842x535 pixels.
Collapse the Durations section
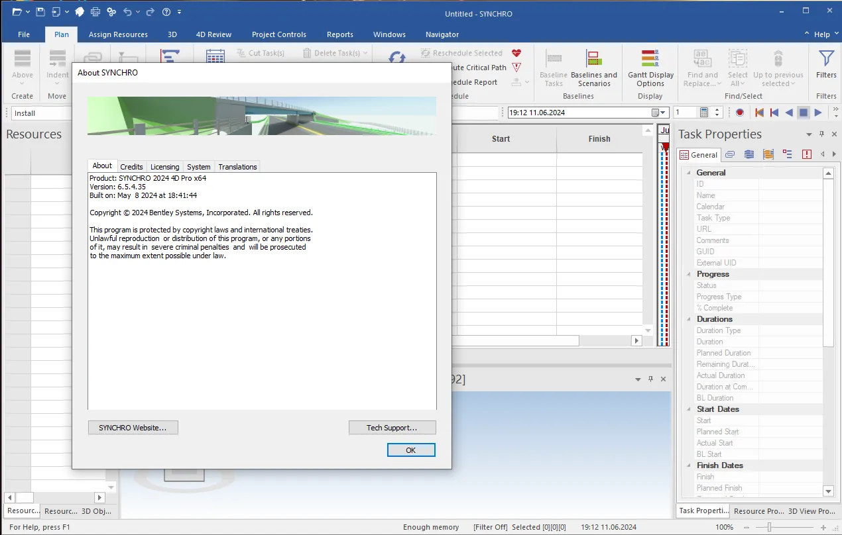[x=690, y=319]
